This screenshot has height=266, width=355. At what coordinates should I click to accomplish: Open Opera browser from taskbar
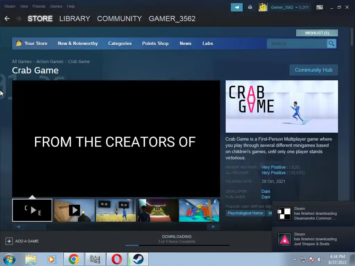(116, 259)
